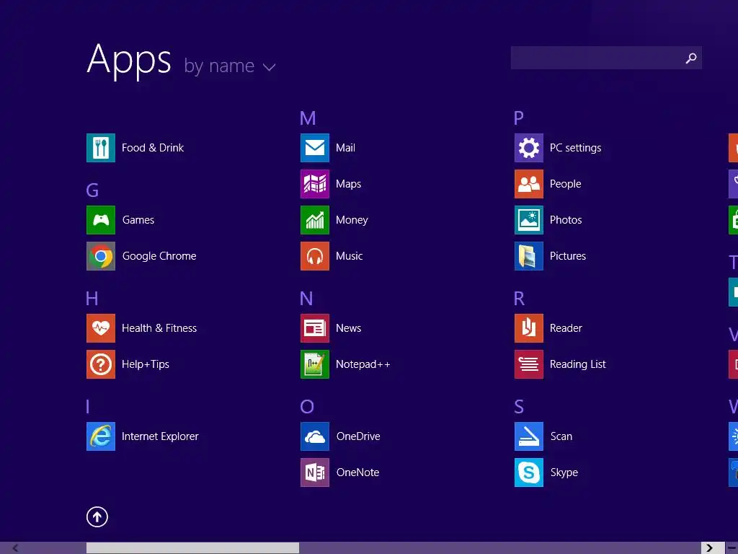
Task: Launch the Reader app icon
Action: [x=529, y=328]
